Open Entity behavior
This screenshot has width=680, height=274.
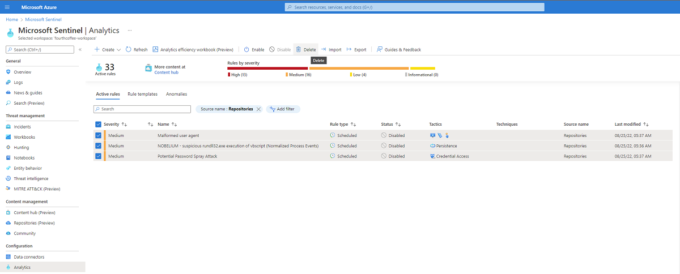28,168
